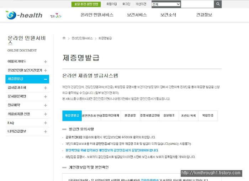Click the blue 본인확인을 위해 notice text
The width and height of the screenshot is (249, 181).
(112, 150)
